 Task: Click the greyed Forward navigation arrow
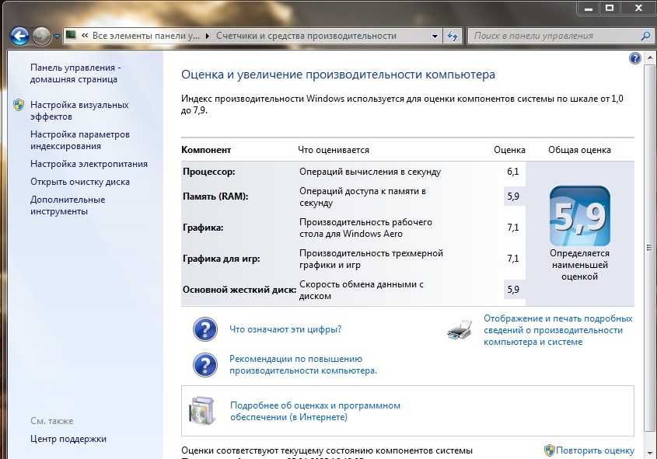(x=41, y=36)
